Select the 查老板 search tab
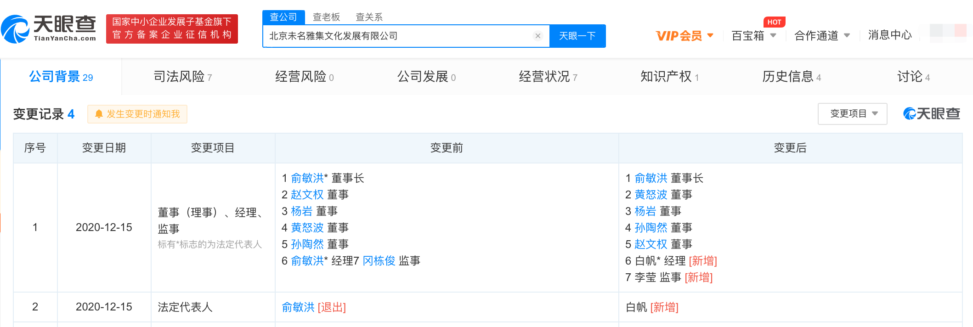The image size is (973, 327). coord(326,17)
